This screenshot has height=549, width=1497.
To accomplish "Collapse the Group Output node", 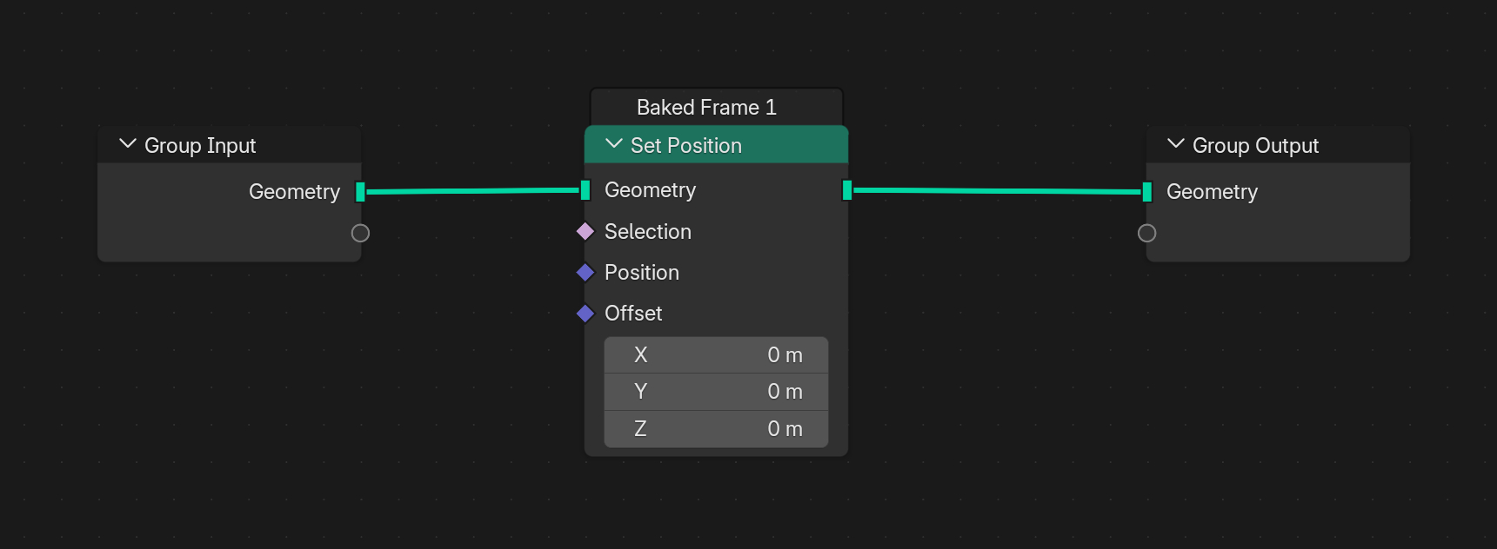I will pyautogui.click(x=1176, y=144).
